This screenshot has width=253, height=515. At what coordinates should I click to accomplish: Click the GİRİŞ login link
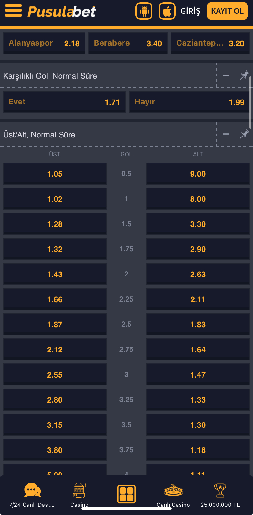[190, 11]
